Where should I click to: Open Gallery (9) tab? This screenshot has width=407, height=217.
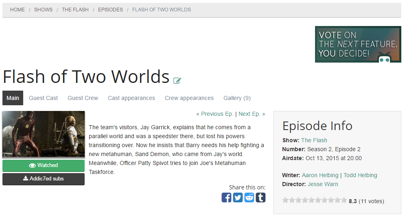click(237, 98)
